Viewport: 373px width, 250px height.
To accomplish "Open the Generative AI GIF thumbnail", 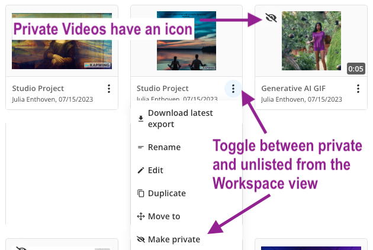I will pyautogui.click(x=311, y=40).
